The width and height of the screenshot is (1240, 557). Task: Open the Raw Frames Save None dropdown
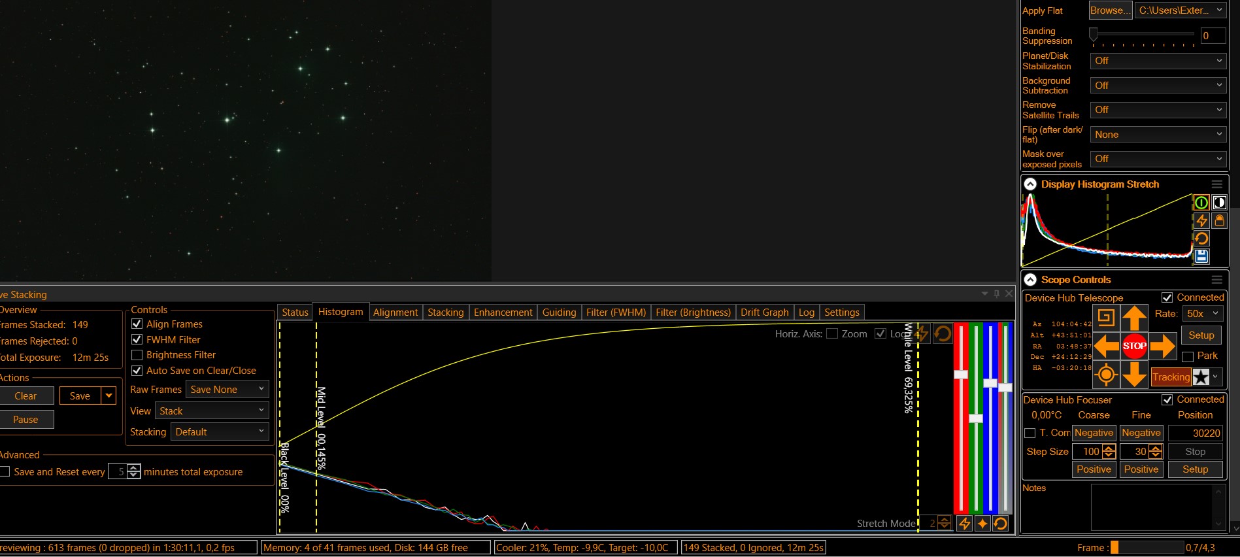[227, 390]
